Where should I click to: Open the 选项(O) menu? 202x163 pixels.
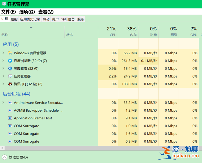(27, 12)
